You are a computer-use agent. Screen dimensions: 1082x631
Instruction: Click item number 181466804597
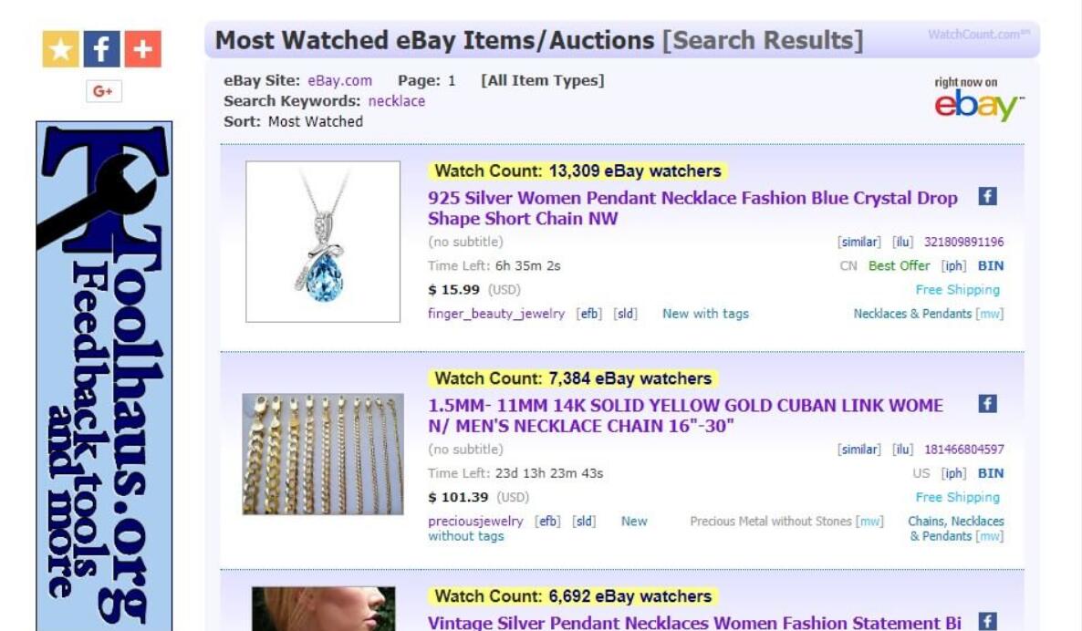[964, 450]
